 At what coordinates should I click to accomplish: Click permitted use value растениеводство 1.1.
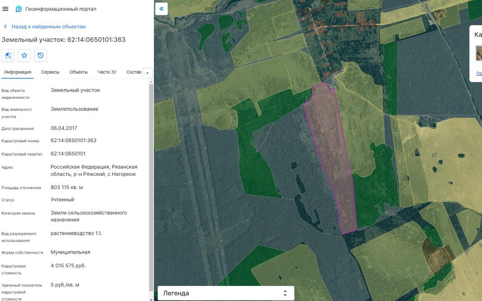pos(76,233)
